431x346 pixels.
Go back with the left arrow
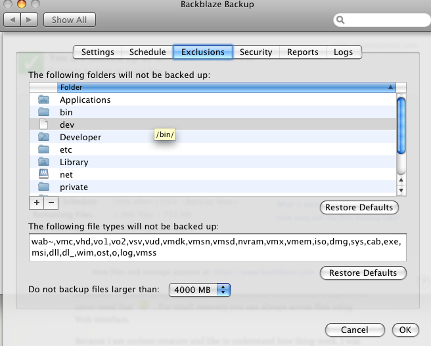[x=12, y=20]
